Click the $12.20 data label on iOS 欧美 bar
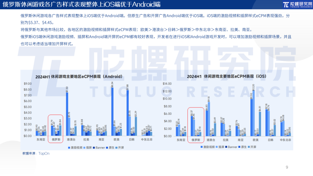This screenshot has height=176, width=313. 254,87
